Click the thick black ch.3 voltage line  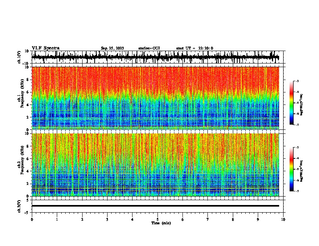coord(155,206)
